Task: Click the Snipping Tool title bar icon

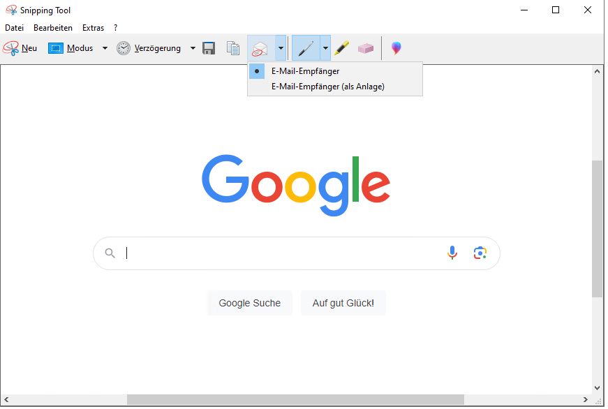Action: click(11, 10)
